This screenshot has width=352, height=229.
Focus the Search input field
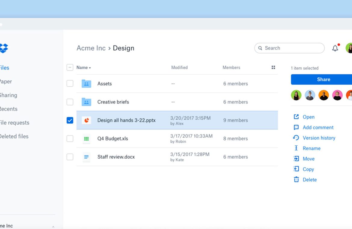(x=292, y=48)
